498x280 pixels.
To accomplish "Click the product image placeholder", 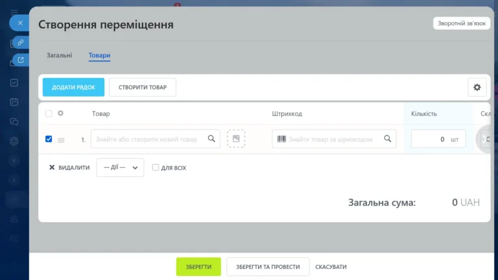I will coord(236,139).
